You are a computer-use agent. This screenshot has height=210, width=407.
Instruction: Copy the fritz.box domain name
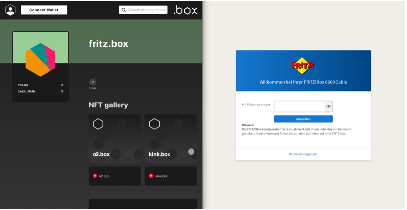[x=62, y=85]
